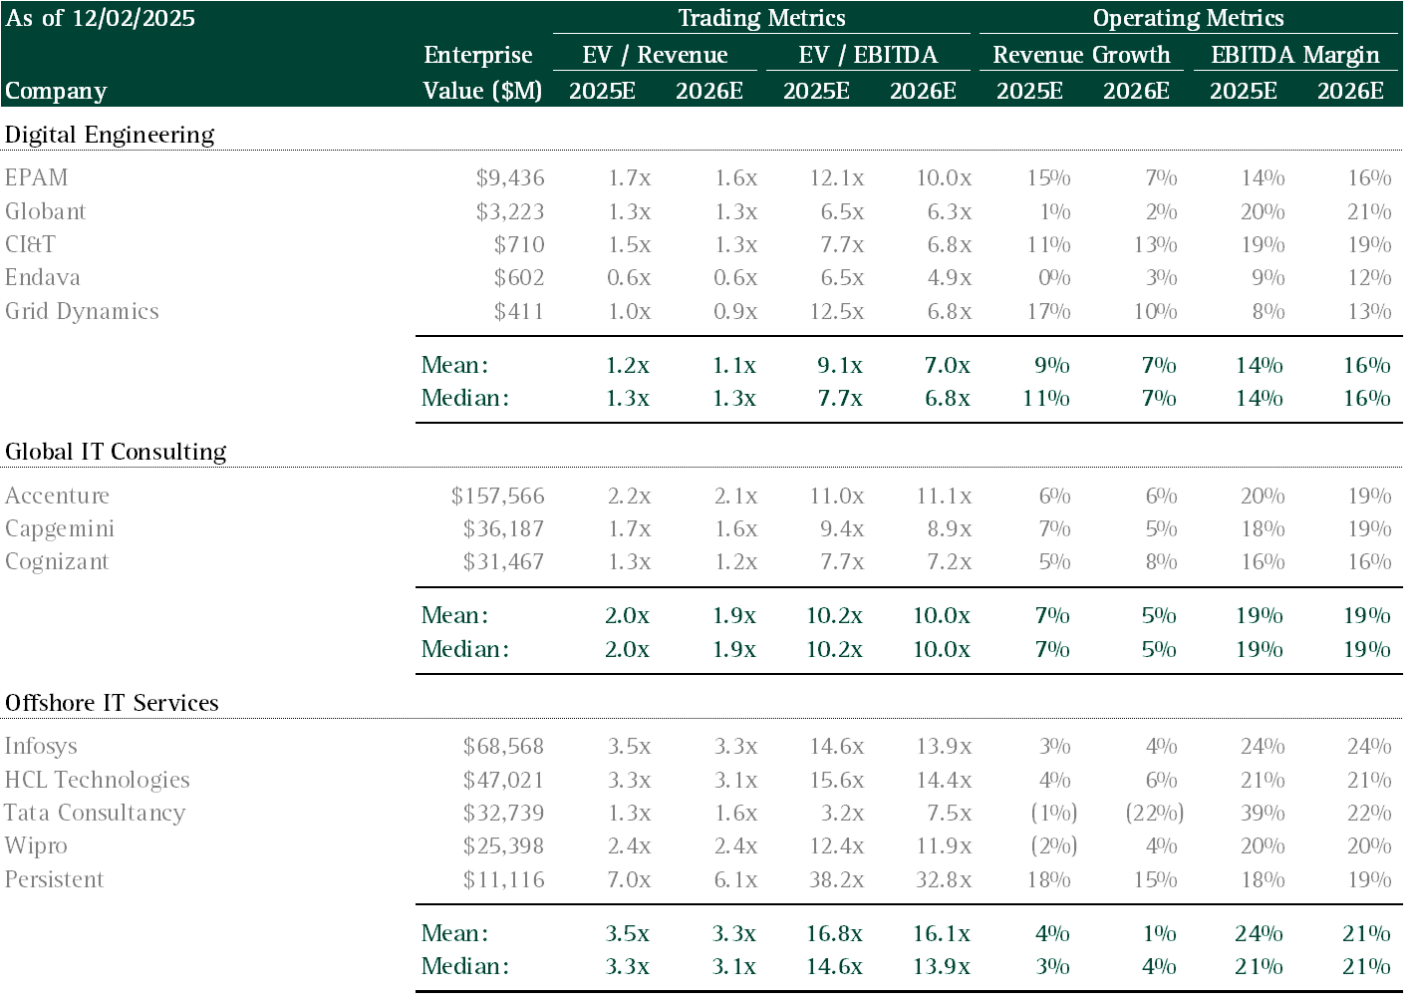This screenshot has width=1404, height=1006.
Task: Click the Digital Engineering section header
Action: click(110, 135)
